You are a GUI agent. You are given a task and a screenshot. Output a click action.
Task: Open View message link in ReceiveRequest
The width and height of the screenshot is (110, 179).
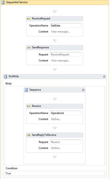(61, 32)
